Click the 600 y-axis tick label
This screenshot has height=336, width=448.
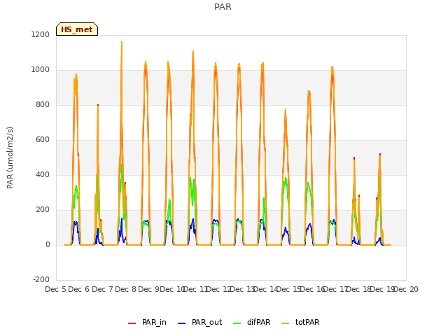coord(43,140)
